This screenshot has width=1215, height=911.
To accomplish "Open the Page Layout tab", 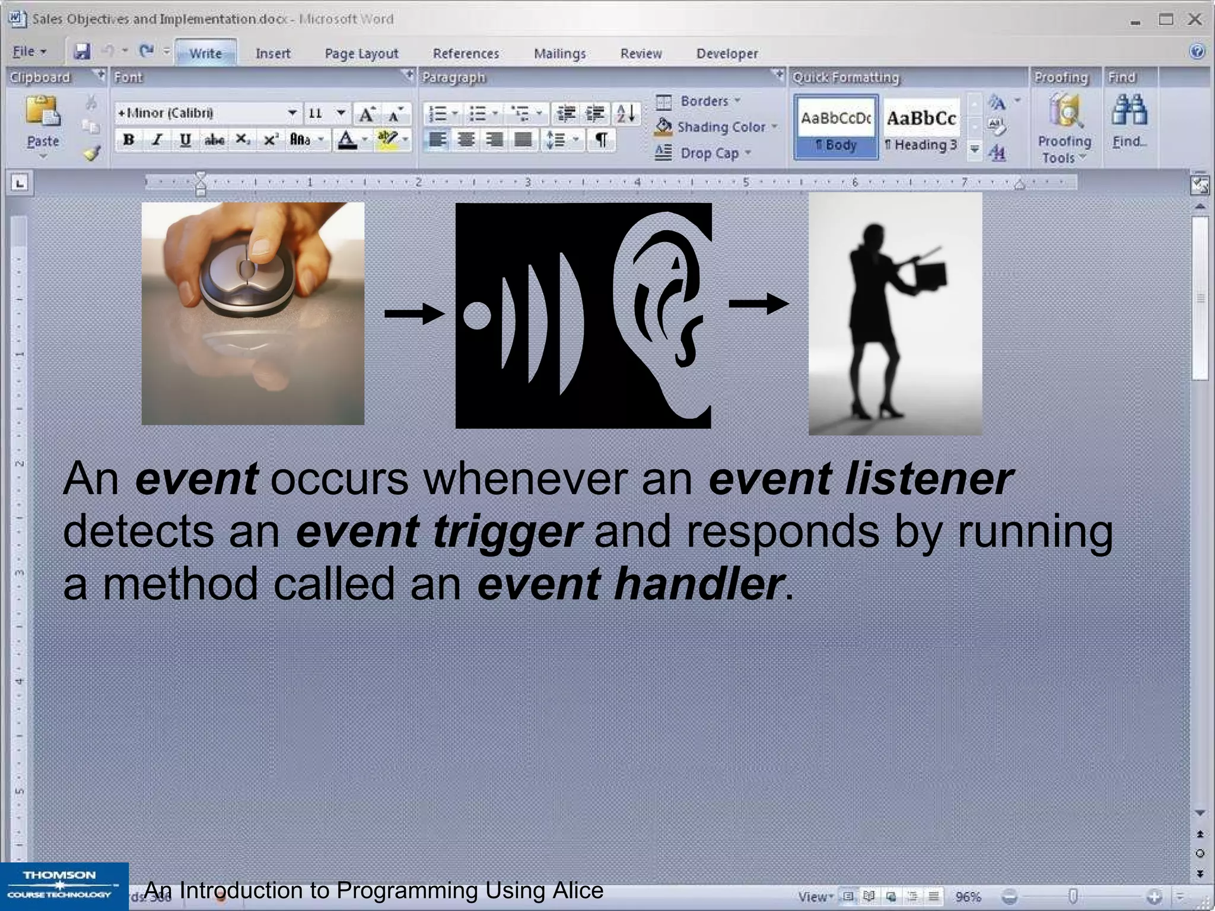I will pos(361,53).
